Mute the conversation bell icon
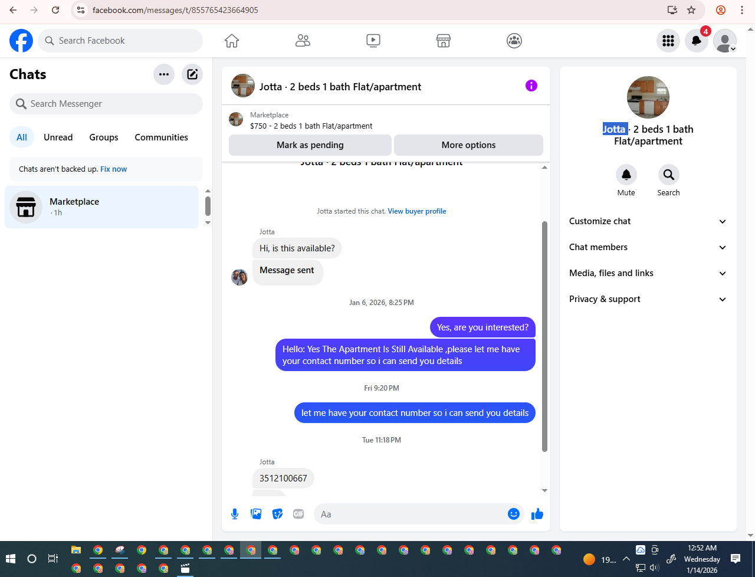The height and width of the screenshot is (577, 755). pos(626,175)
